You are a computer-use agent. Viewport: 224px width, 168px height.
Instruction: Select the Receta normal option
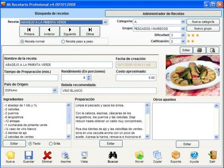point(33,42)
